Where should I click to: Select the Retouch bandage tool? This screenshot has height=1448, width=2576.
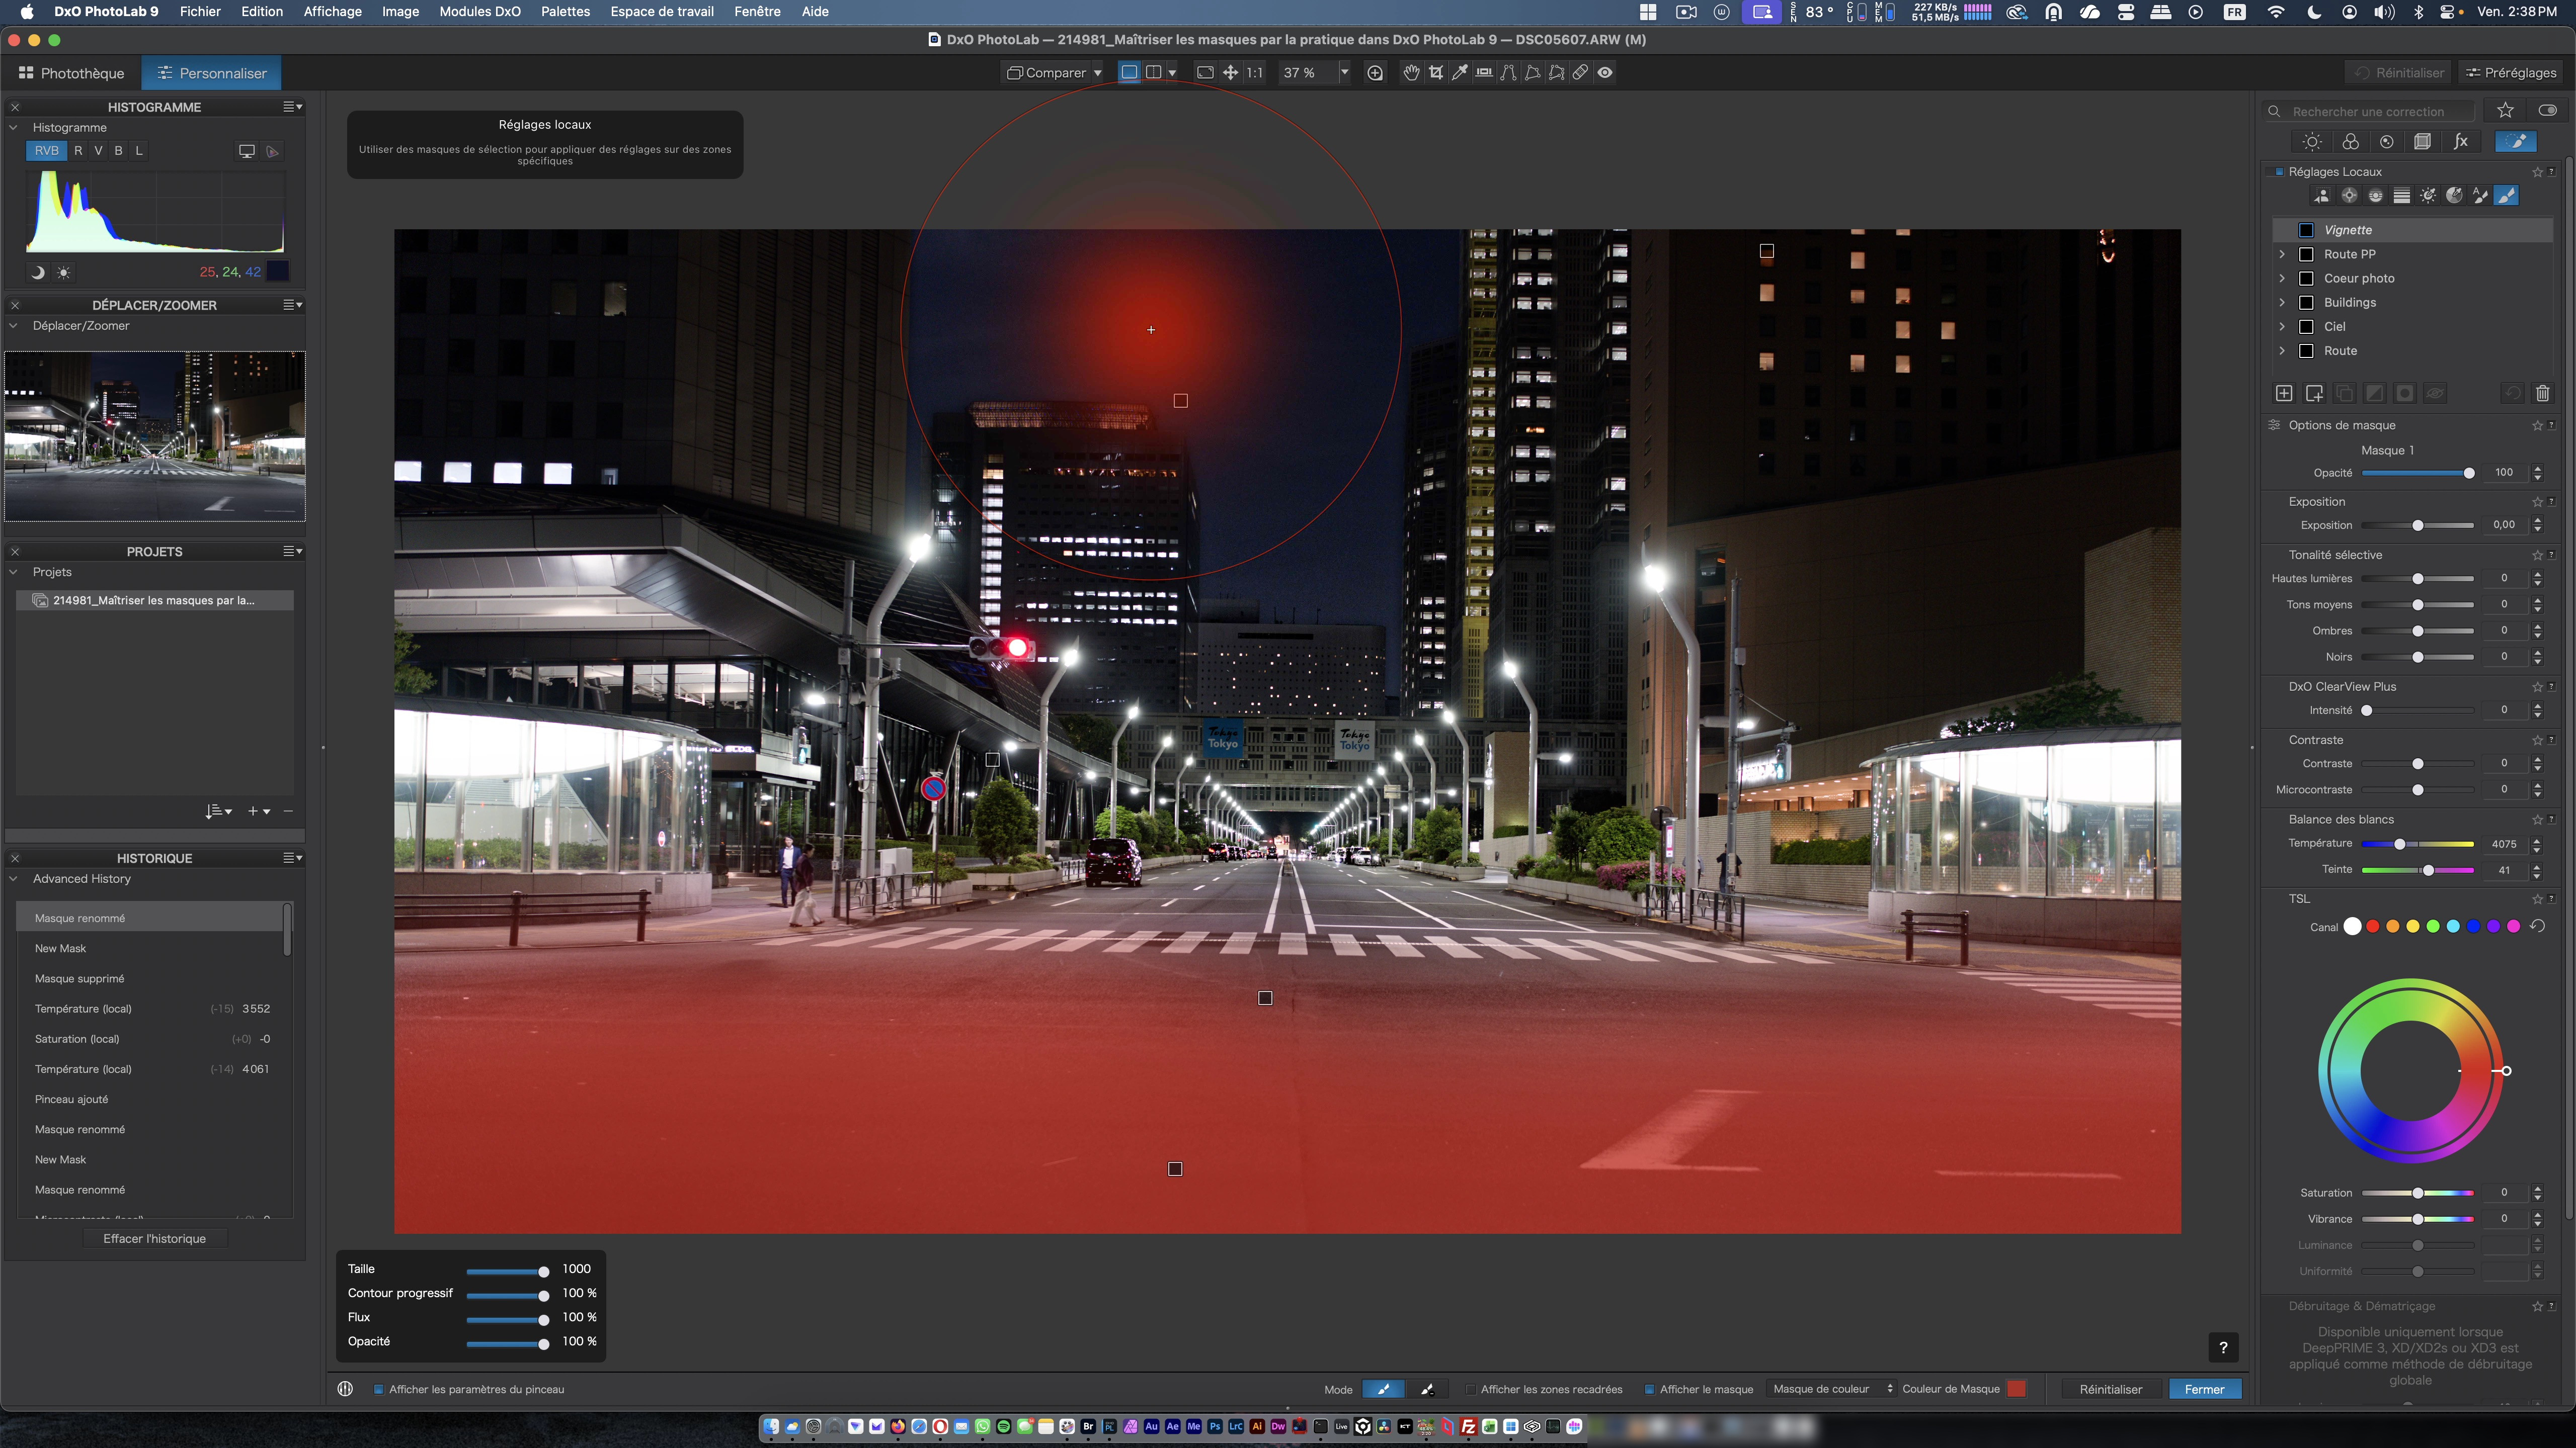point(1580,73)
